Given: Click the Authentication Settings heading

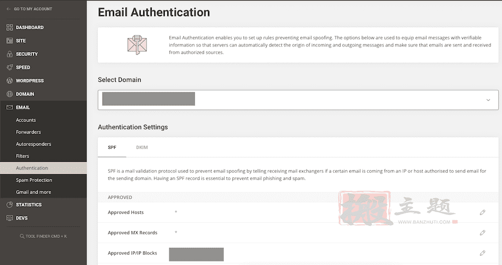Looking at the screenshot, I should click(133, 127).
